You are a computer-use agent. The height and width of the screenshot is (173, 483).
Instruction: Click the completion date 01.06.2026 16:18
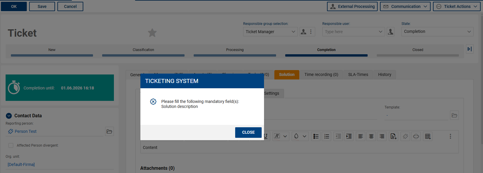pos(77,88)
